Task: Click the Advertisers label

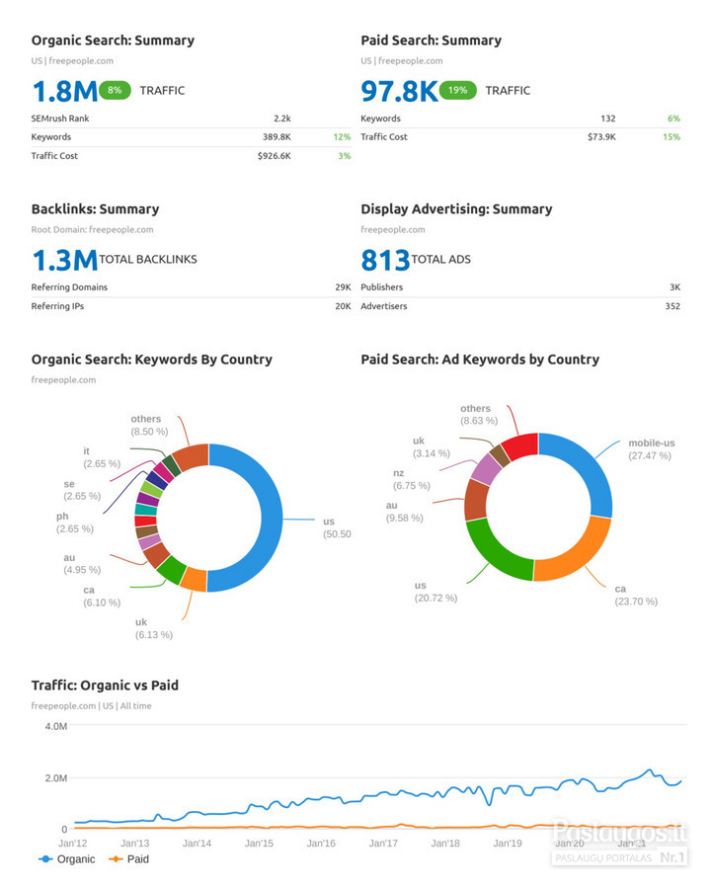Action: pos(384,306)
